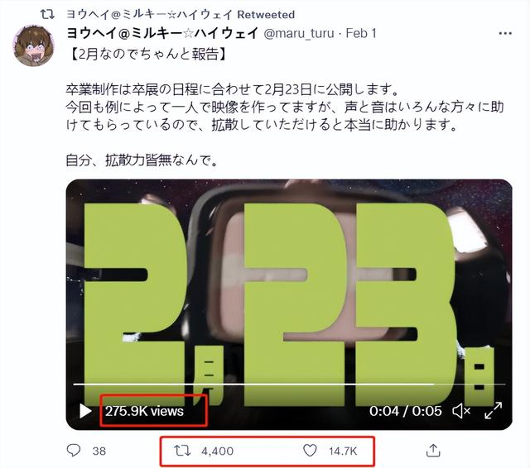Click the reply count 38
The height and width of the screenshot is (468, 530).
(x=99, y=451)
